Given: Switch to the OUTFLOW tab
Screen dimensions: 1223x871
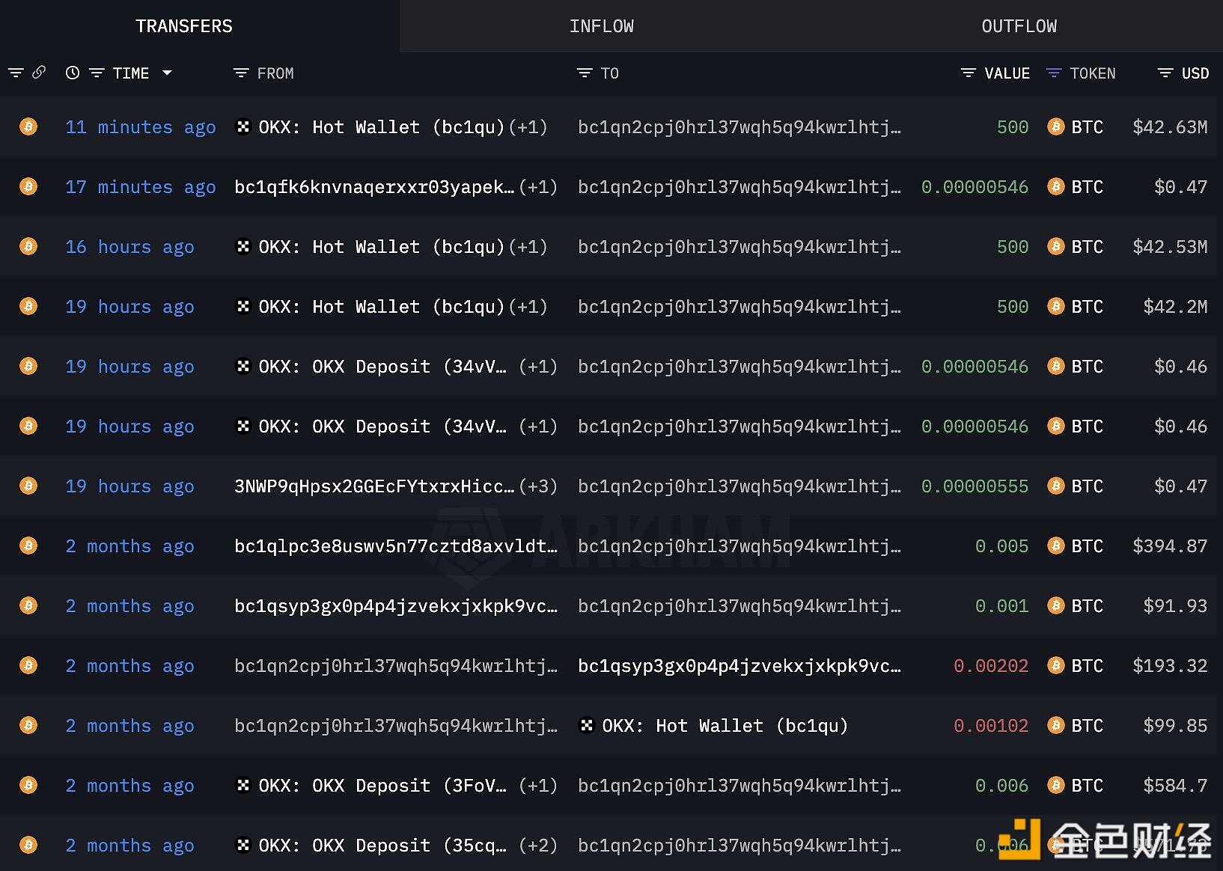Looking at the screenshot, I should pos(1019,26).
